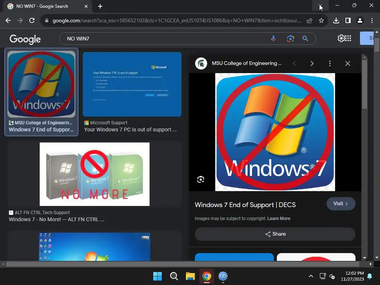Open the red related image thumbnail
Screen dimensions: 380x285
tap(316, 257)
